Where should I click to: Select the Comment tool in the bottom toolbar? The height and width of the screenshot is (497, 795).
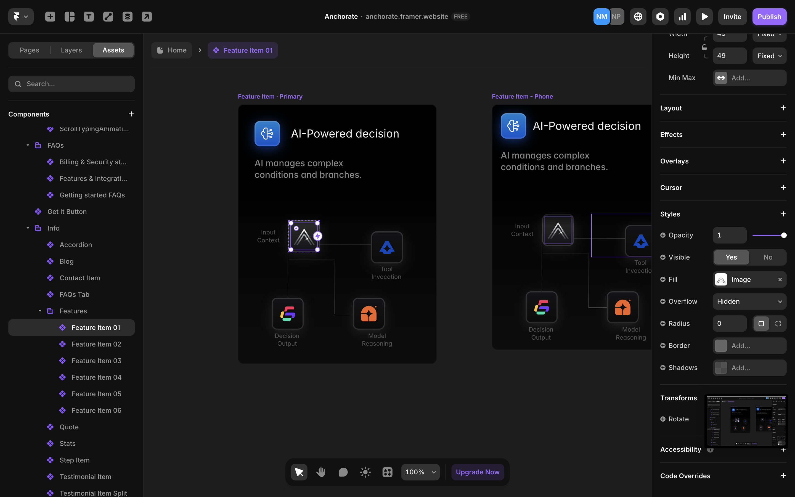pos(343,472)
